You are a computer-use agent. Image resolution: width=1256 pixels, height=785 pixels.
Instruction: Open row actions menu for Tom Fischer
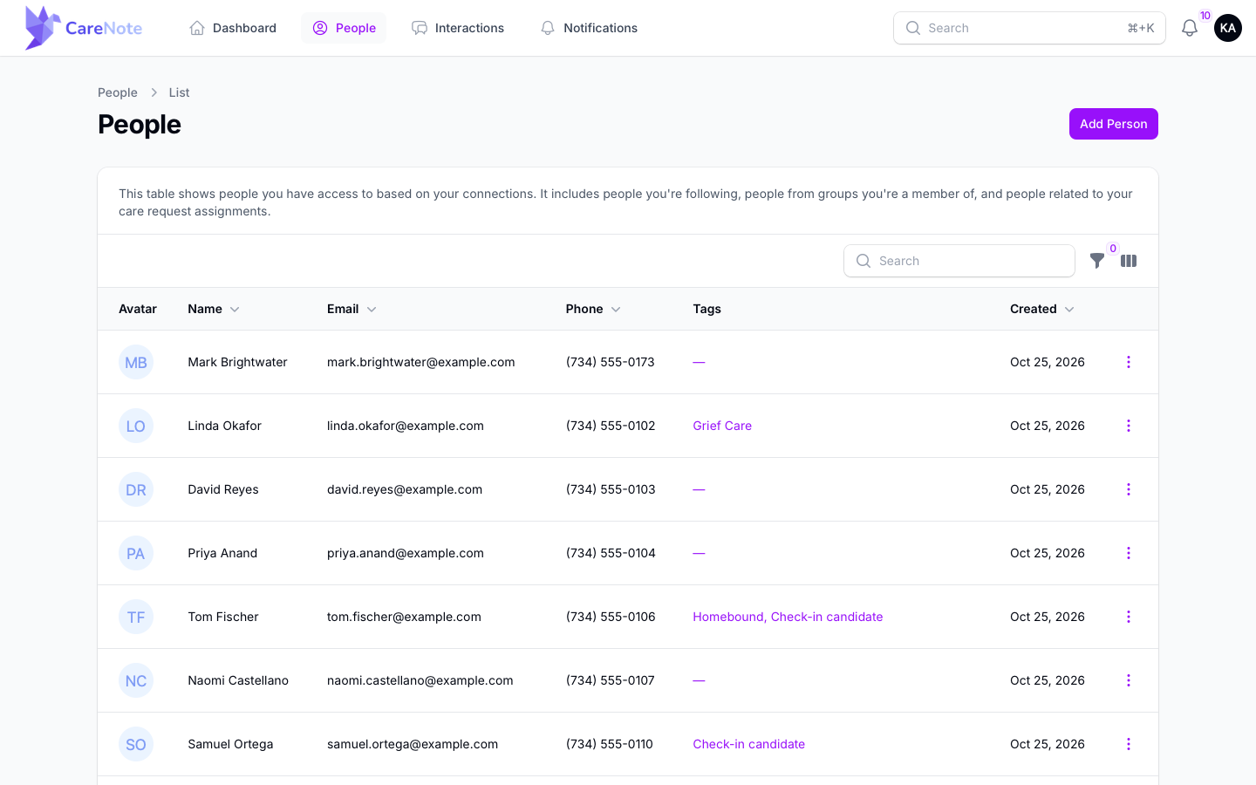pyautogui.click(x=1129, y=617)
